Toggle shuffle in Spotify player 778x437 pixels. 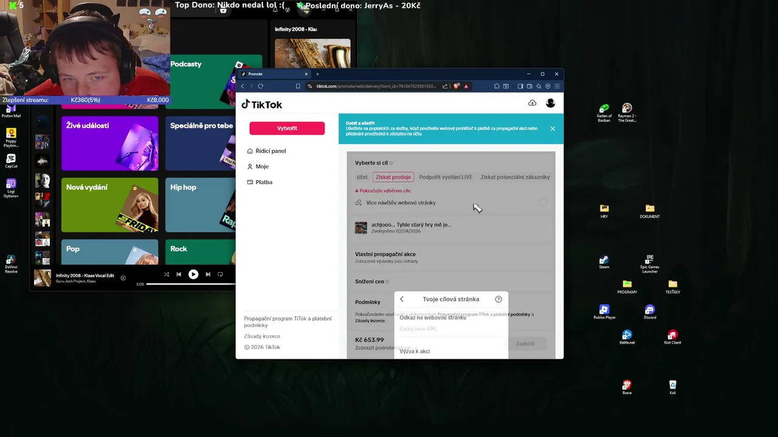[166, 274]
